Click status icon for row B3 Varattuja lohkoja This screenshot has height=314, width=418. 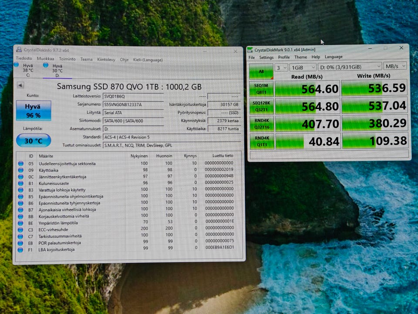20,190
